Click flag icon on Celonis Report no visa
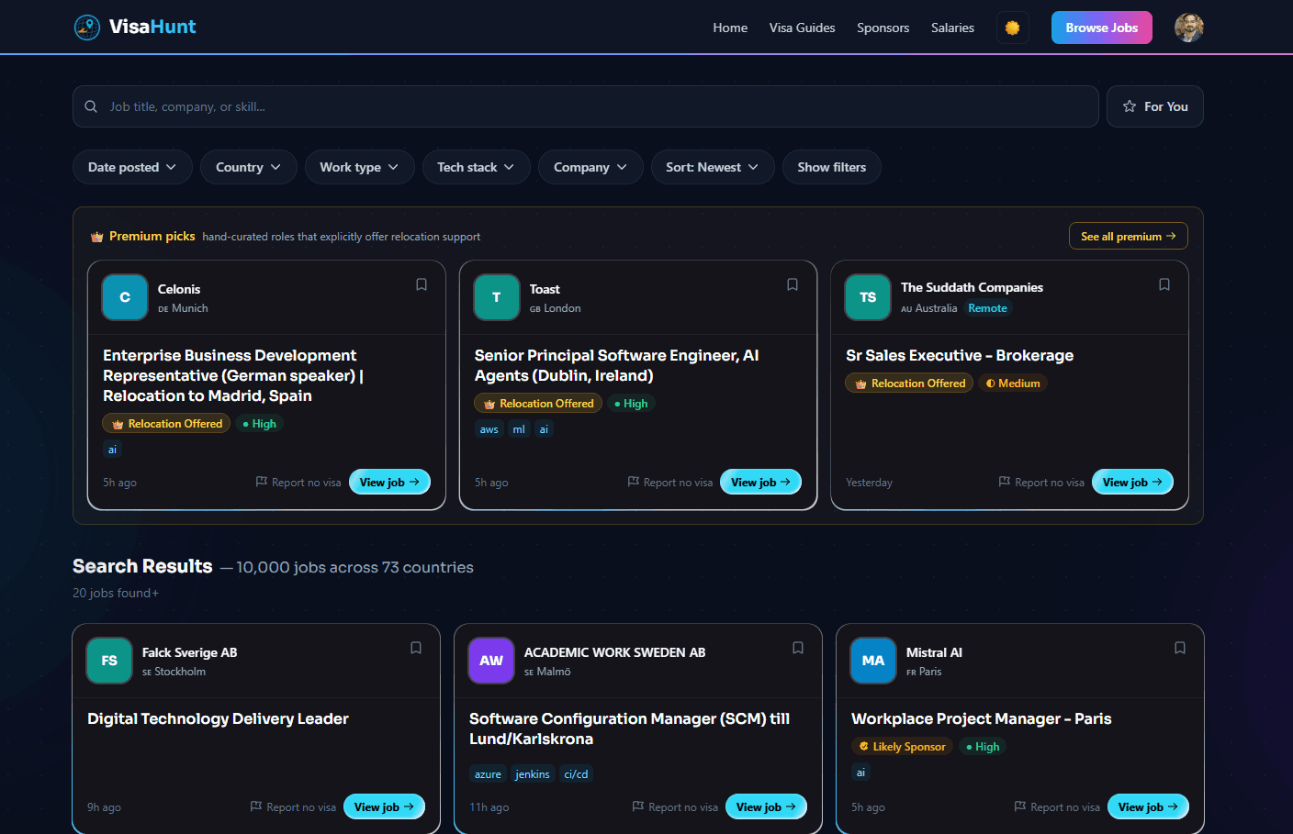 click(x=262, y=482)
